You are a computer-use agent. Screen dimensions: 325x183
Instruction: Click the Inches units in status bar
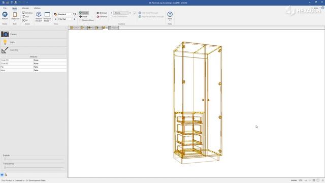(294, 180)
